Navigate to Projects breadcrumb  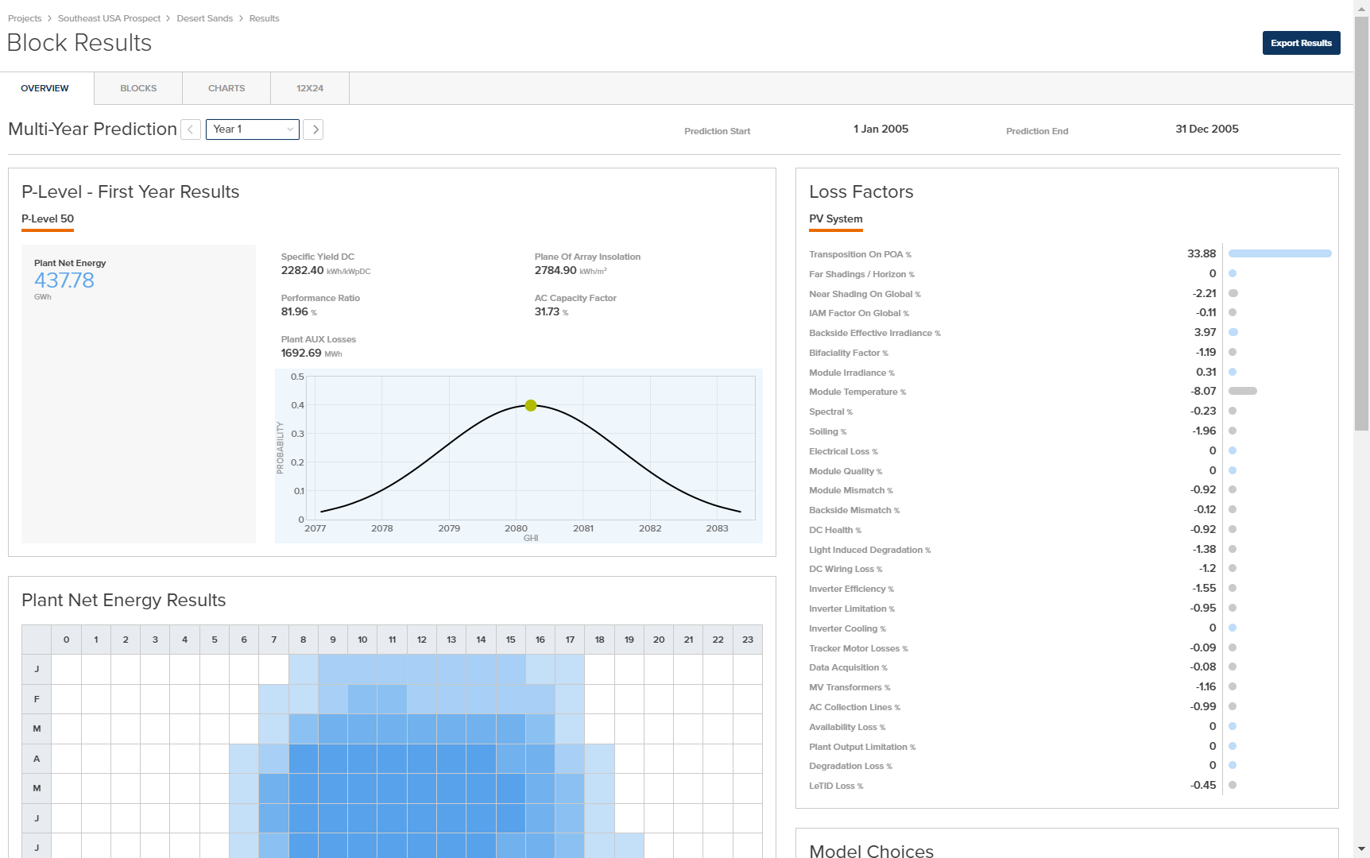click(x=25, y=18)
